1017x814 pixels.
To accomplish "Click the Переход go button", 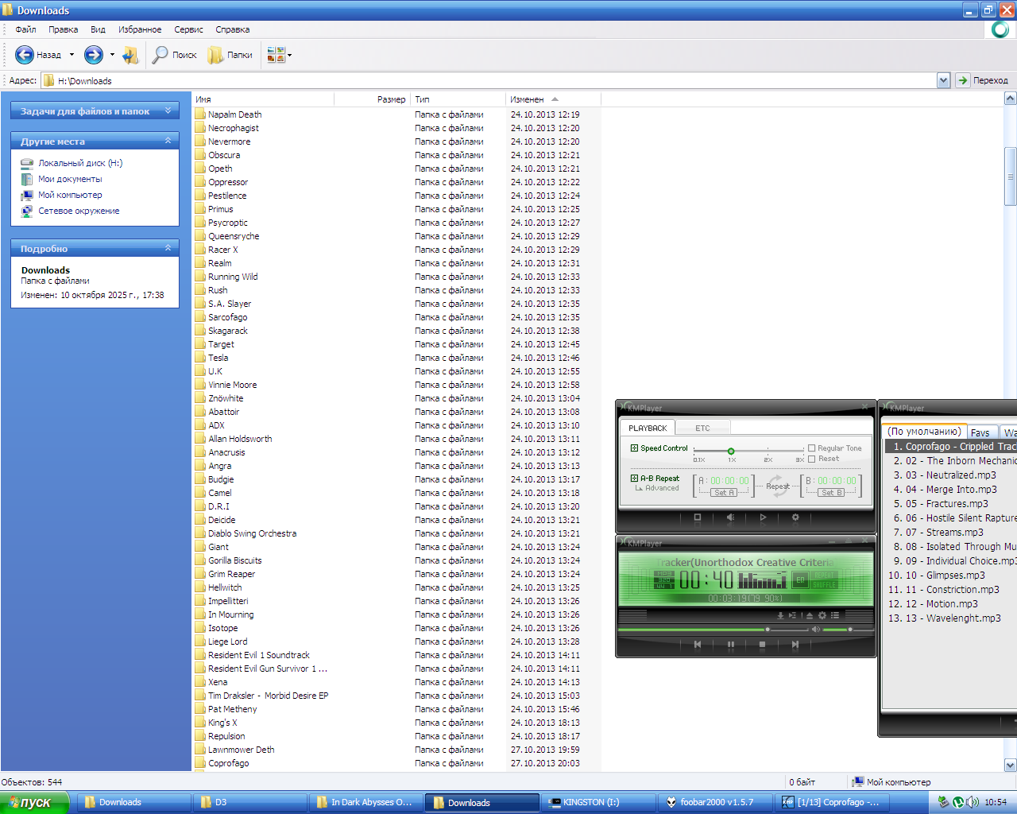I will (x=983, y=80).
